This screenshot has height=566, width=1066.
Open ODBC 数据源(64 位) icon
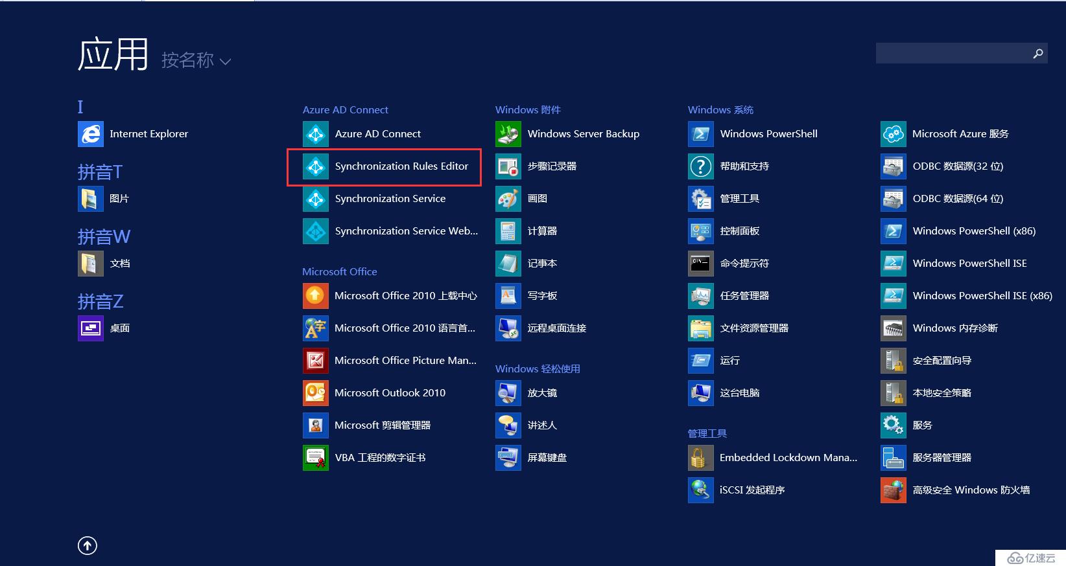click(894, 199)
